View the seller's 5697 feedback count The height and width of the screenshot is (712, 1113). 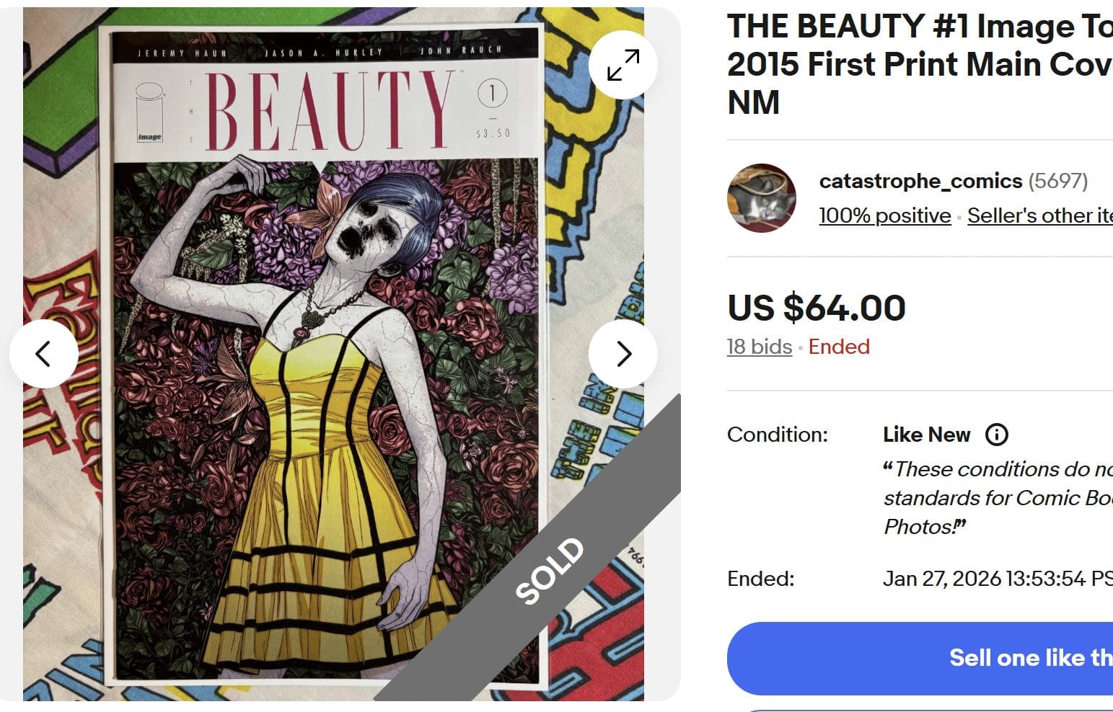click(1058, 181)
